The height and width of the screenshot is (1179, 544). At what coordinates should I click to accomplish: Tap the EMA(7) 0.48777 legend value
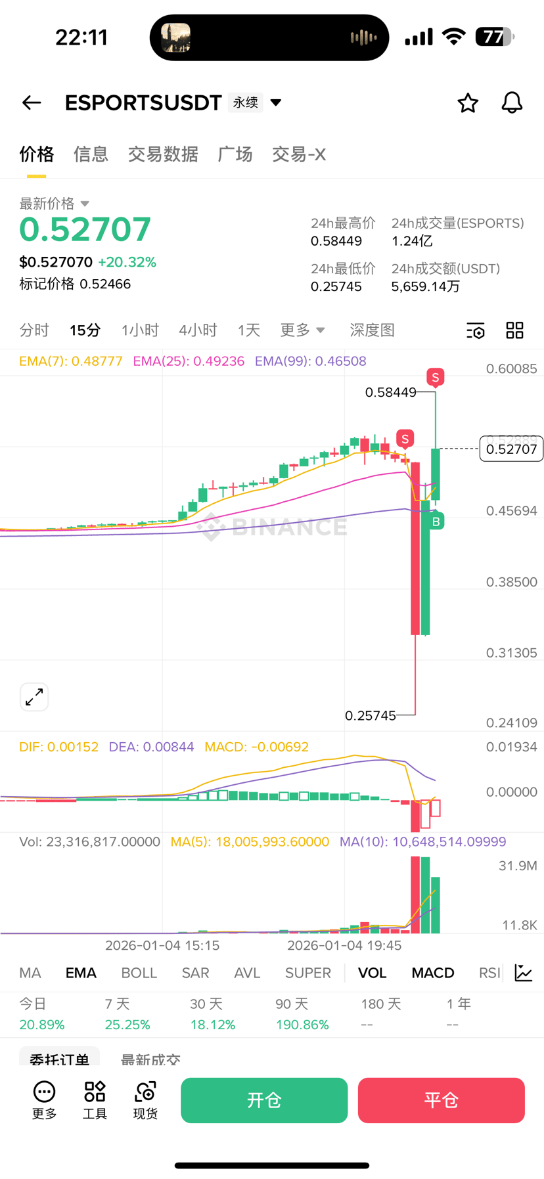[71, 361]
